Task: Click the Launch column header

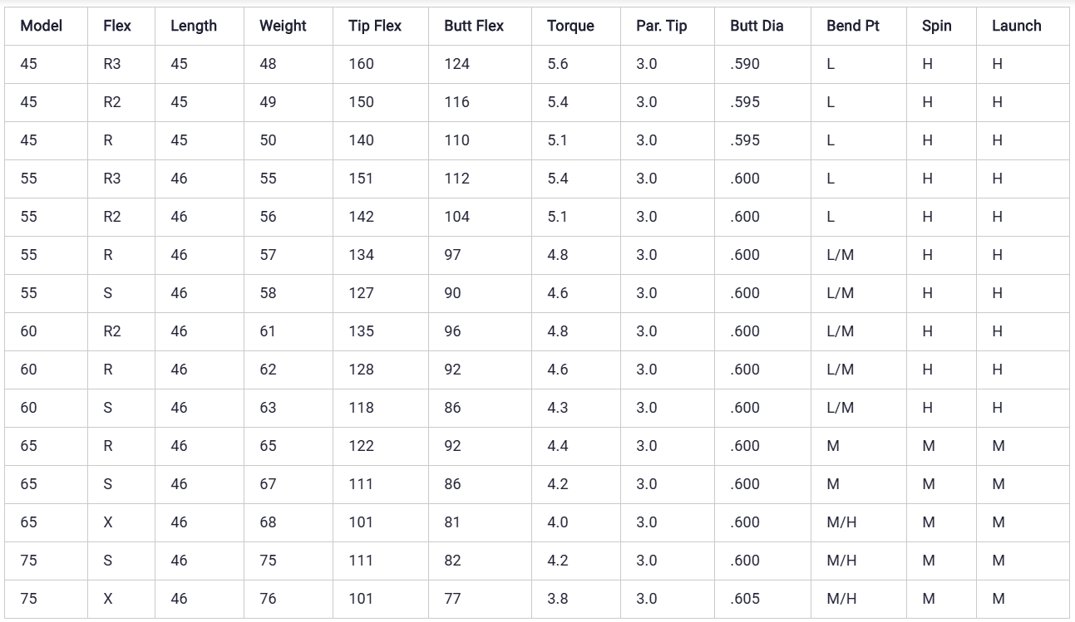Action: pos(1016,26)
